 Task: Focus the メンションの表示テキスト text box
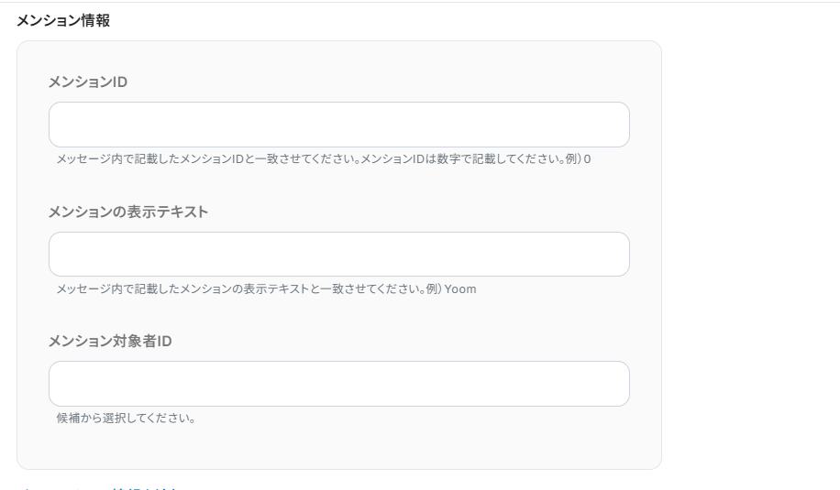coord(338,254)
